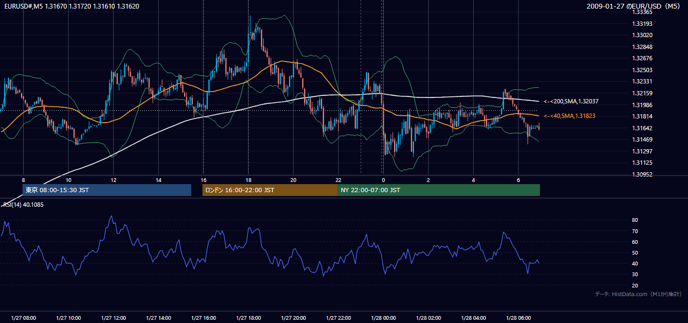Image resolution: width=688 pixels, height=323 pixels.
Task: Click the 1/27 22:00 date axis label
Action: click(x=338, y=318)
